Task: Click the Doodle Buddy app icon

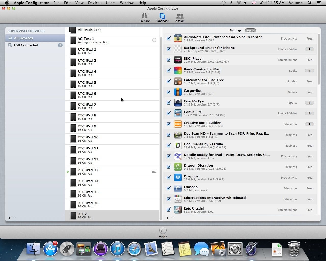Action: point(178,156)
